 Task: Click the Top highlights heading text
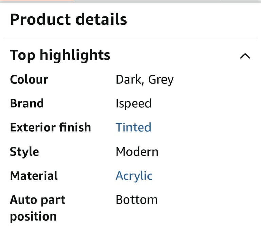(x=60, y=55)
